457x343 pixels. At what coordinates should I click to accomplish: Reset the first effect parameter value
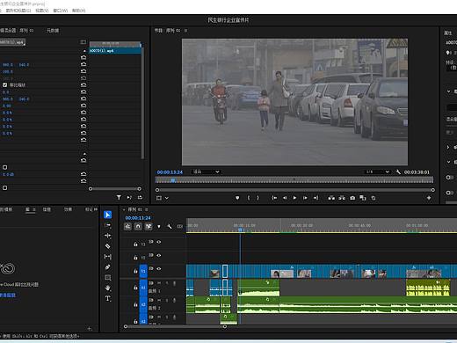click(83, 57)
